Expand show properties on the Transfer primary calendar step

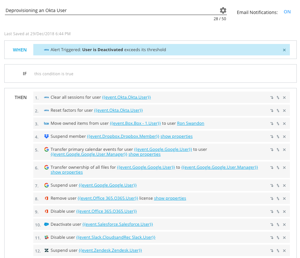click(144, 154)
